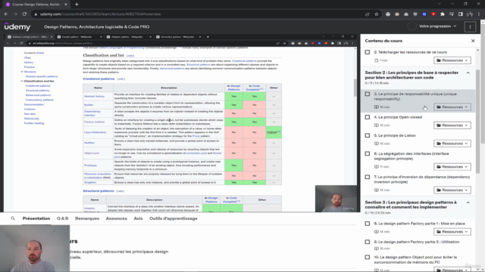The height and width of the screenshot is (272, 485).
Task: Click the progress trophy circle icon
Action: point(411,26)
